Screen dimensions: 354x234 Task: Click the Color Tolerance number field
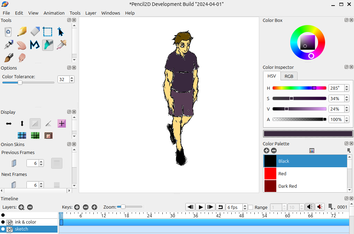[64, 80]
